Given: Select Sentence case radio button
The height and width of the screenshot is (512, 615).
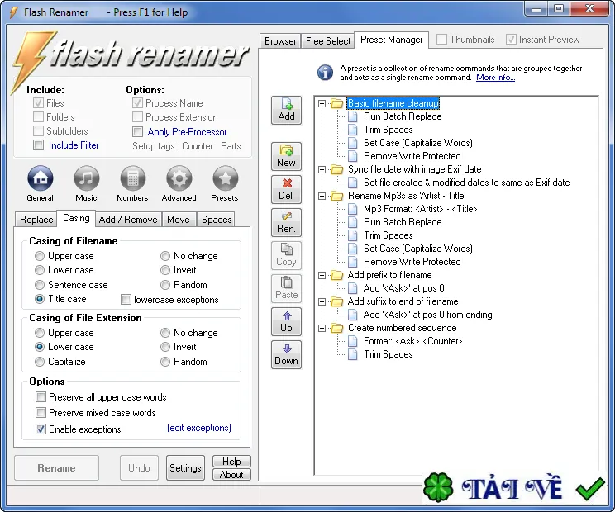Looking at the screenshot, I should point(39,285).
